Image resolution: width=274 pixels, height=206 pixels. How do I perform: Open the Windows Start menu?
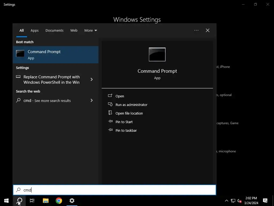click(6, 201)
